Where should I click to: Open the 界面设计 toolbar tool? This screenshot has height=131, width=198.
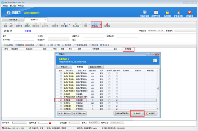pyautogui.click(x=95, y=25)
